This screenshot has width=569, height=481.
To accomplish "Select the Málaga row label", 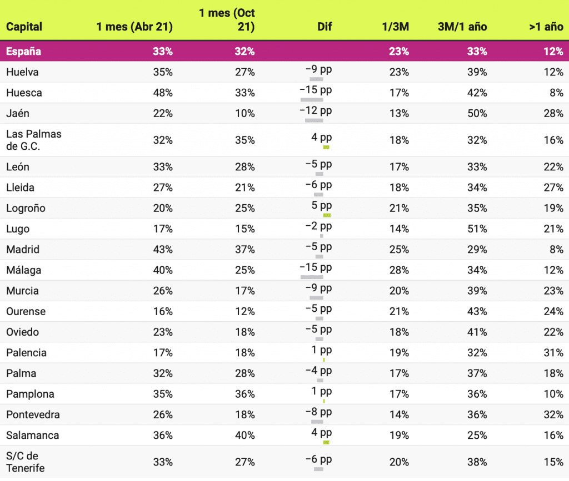I will [x=24, y=270].
